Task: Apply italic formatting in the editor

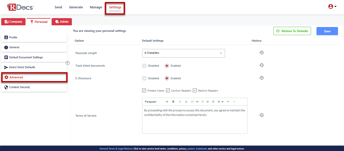Action: [180, 102]
